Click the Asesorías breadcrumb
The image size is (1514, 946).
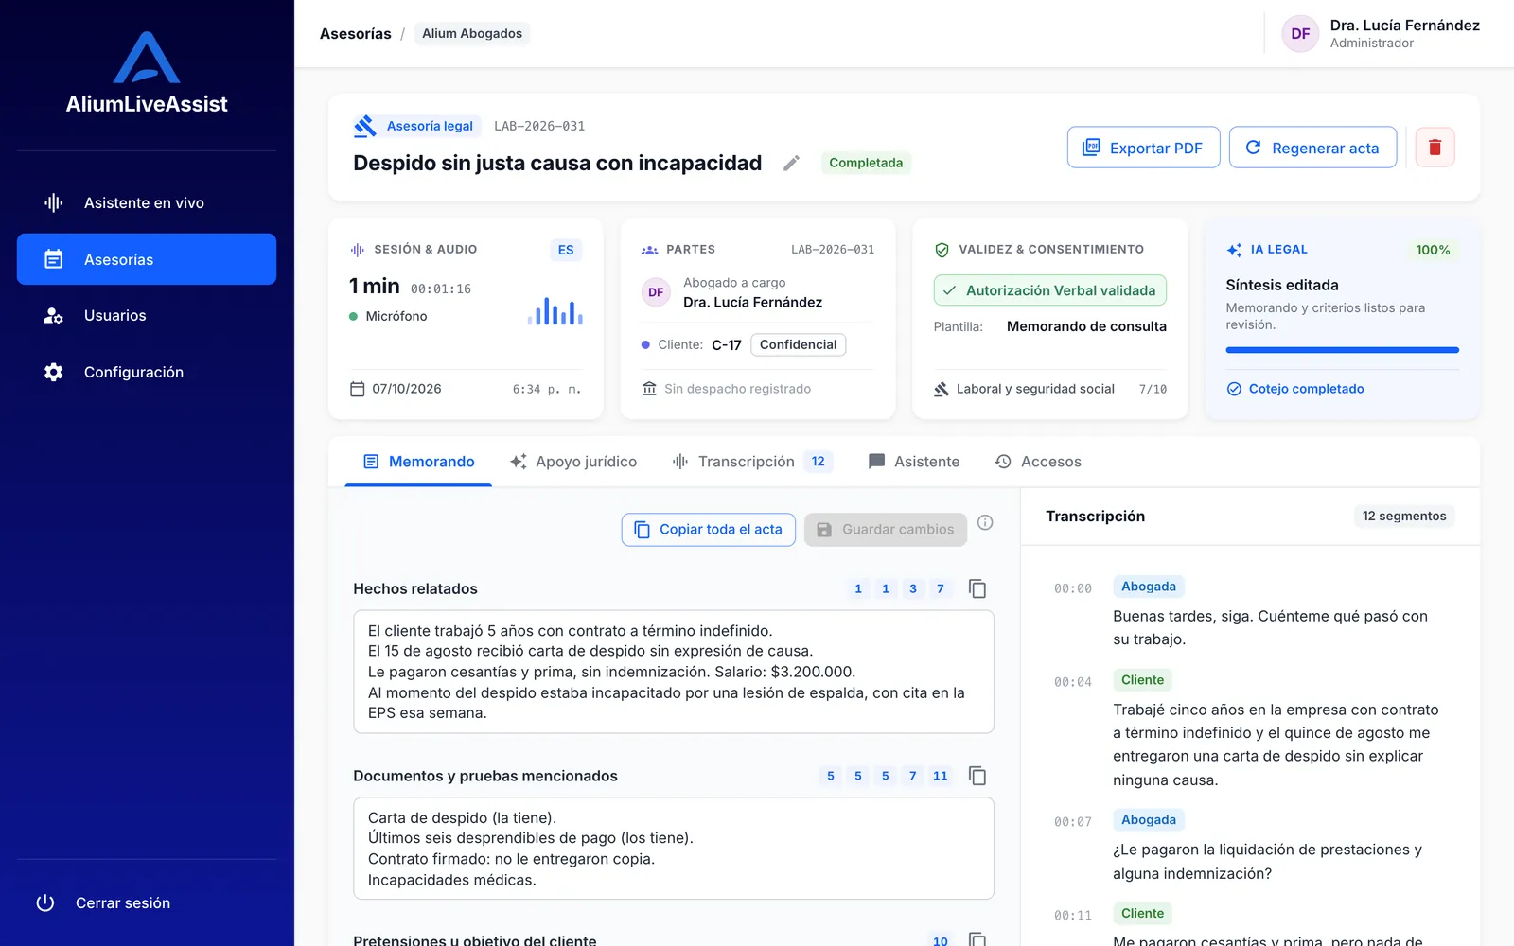tap(355, 33)
